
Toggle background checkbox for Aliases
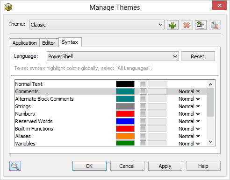click(143, 136)
